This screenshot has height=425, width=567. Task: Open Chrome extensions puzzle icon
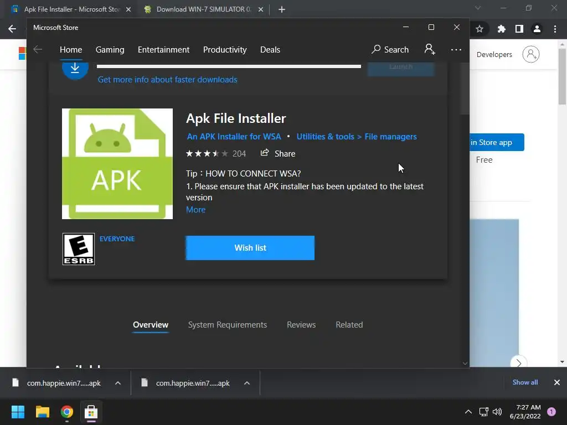501,29
